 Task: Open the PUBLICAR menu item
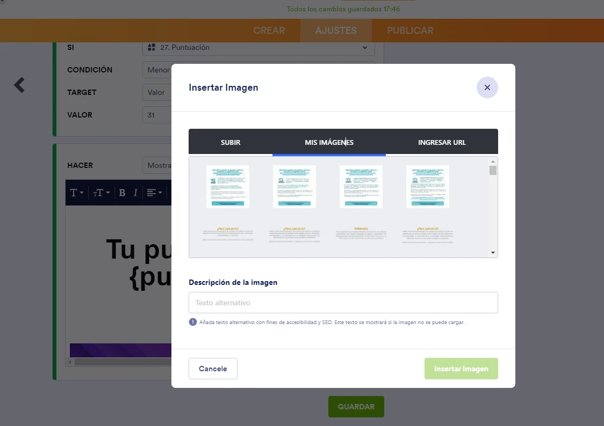coord(410,31)
